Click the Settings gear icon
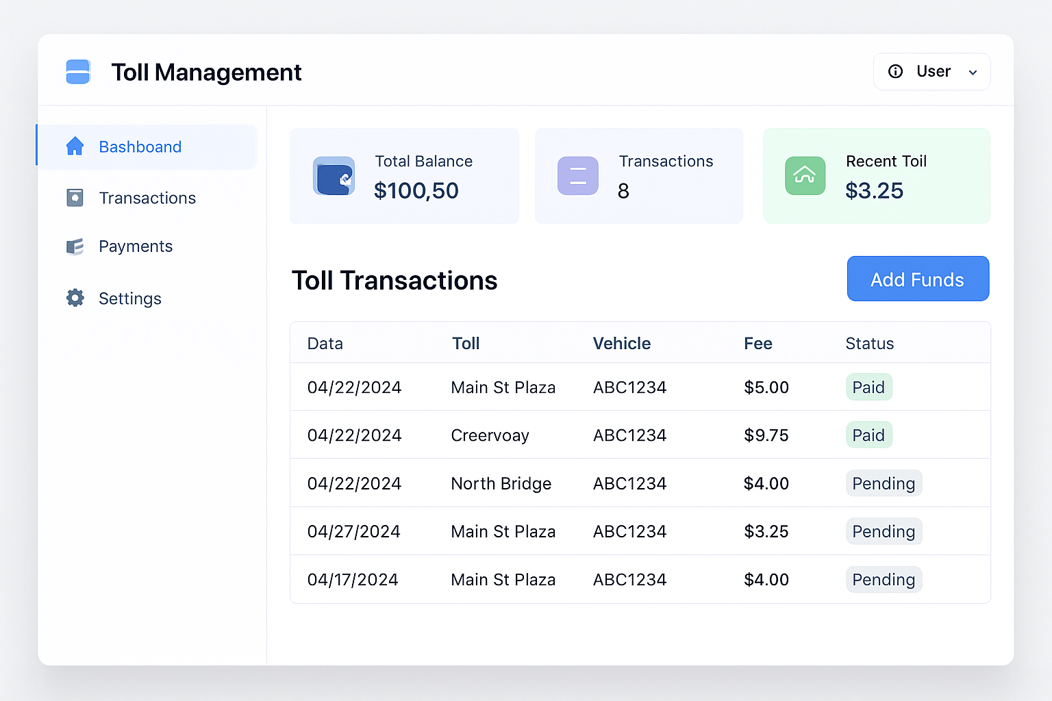 tap(75, 298)
